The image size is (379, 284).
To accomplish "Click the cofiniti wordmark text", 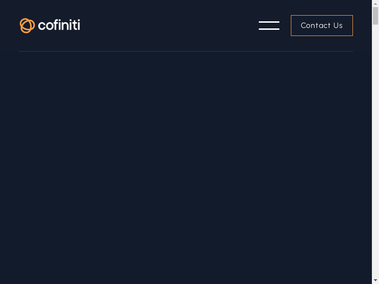I will [59, 26].
